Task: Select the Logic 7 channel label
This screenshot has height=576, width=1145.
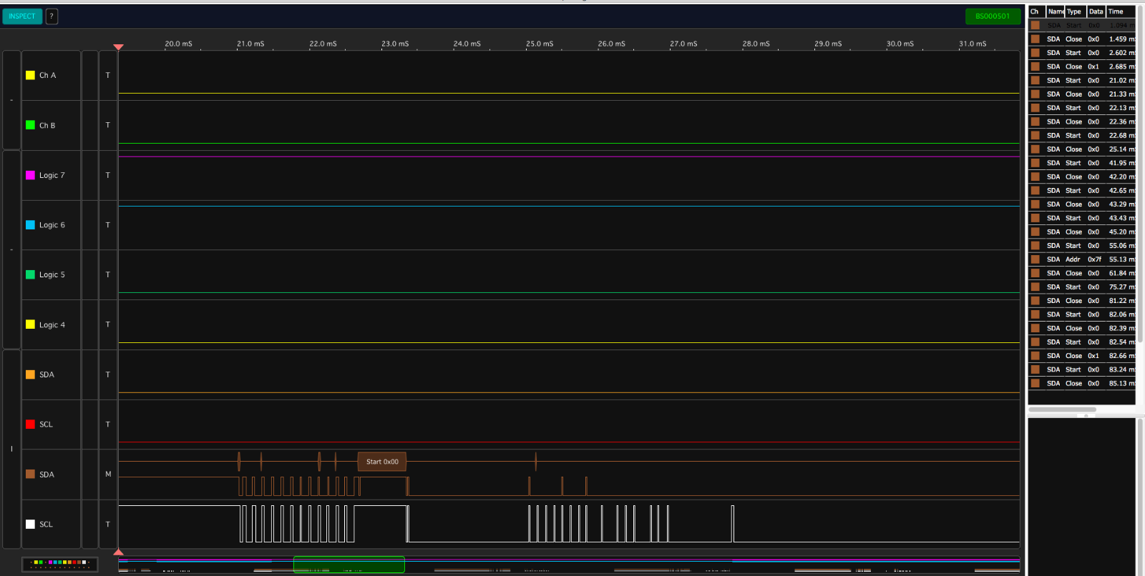Action: (52, 175)
